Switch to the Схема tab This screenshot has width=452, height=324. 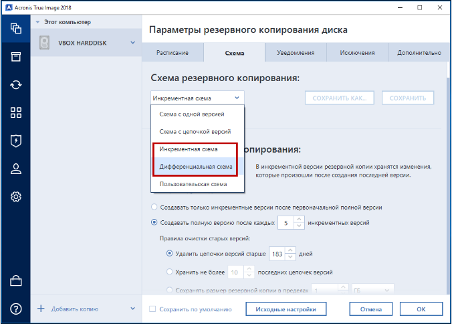235,53
